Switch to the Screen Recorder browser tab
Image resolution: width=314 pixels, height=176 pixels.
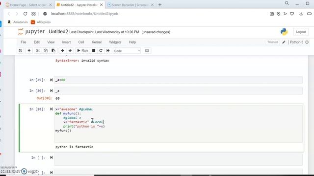tap(130, 5)
